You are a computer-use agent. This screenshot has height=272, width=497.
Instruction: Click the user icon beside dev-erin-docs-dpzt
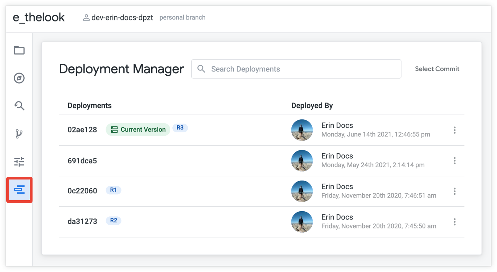point(86,18)
